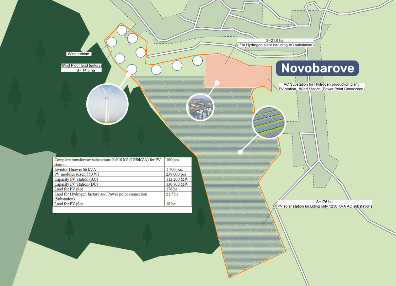Screen dimensions: 396x286
Task: Select the "Wind Plot ( land teritory)" label
Action: [81, 65]
